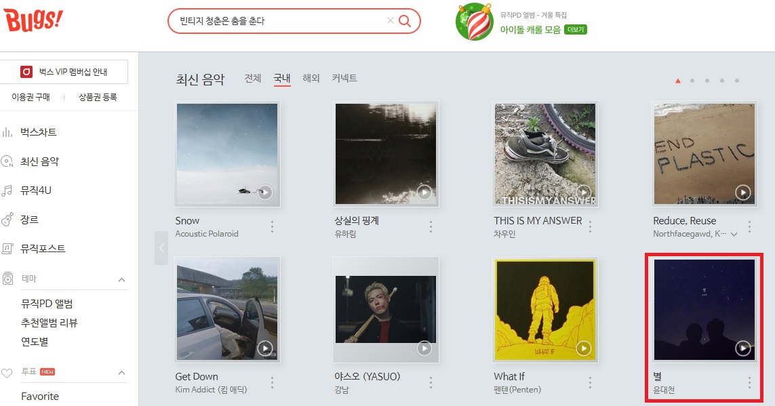Open artist Kim Addict (킴 애딕)
The width and height of the screenshot is (775, 406).
211,390
